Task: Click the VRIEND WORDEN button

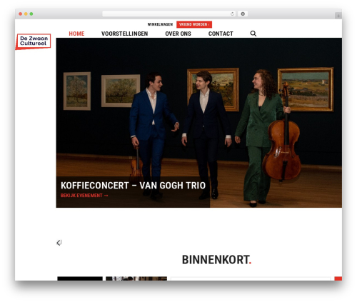Action: pyautogui.click(x=194, y=24)
